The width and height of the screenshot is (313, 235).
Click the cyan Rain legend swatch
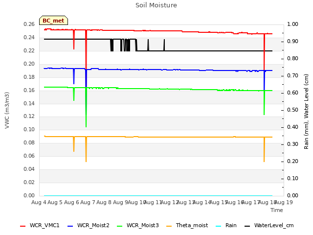(x=219, y=226)
